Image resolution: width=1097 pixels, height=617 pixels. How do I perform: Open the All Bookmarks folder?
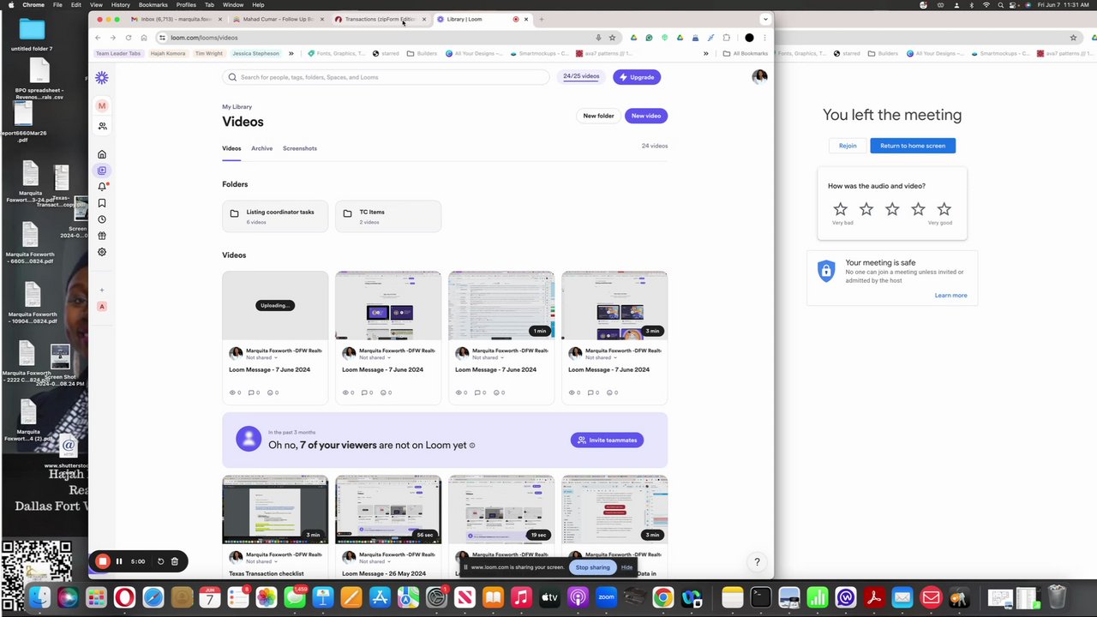[x=745, y=53]
